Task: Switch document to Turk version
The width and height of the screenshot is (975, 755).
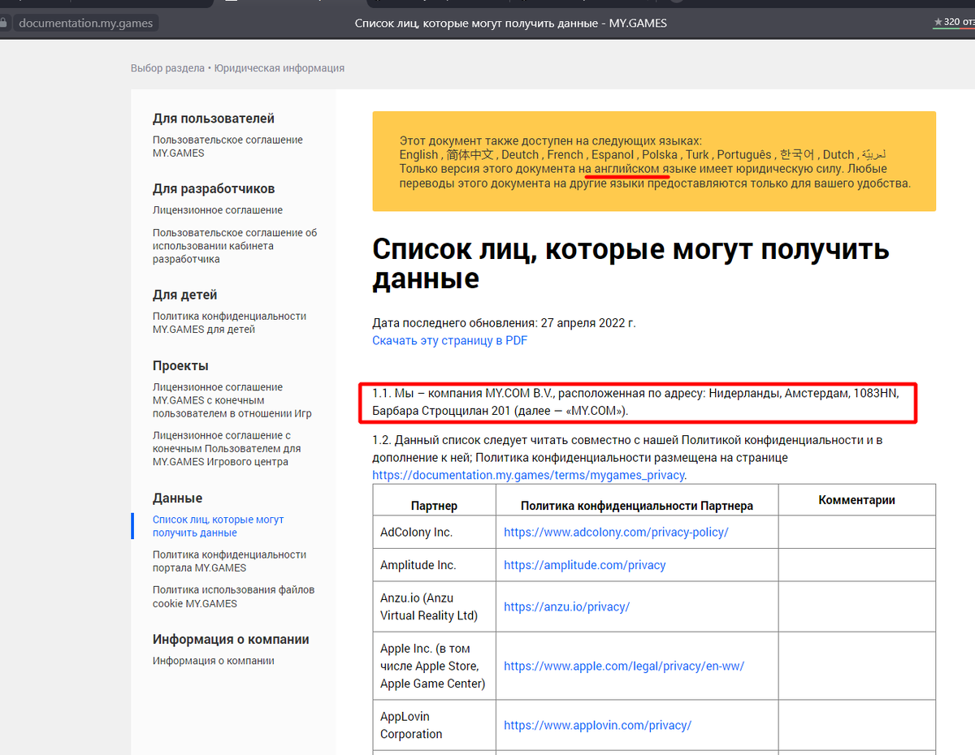Action: tap(697, 154)
